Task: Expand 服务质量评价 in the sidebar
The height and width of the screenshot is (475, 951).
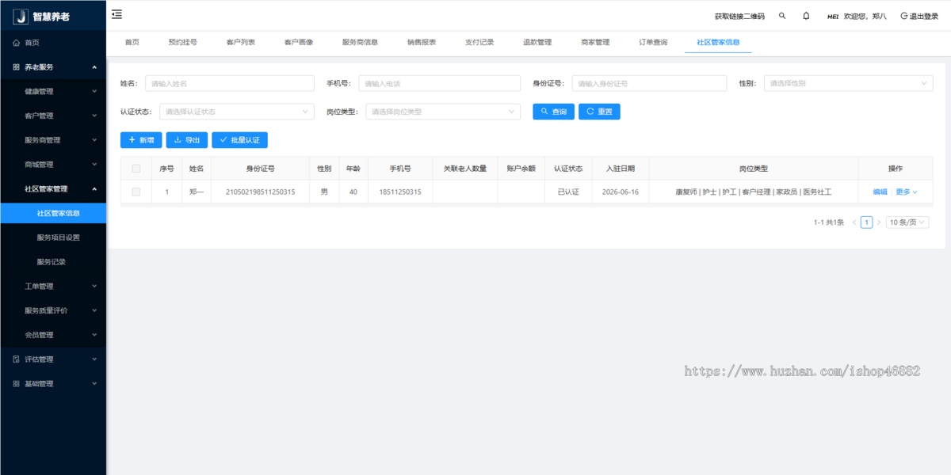Action: pos(53,311)
